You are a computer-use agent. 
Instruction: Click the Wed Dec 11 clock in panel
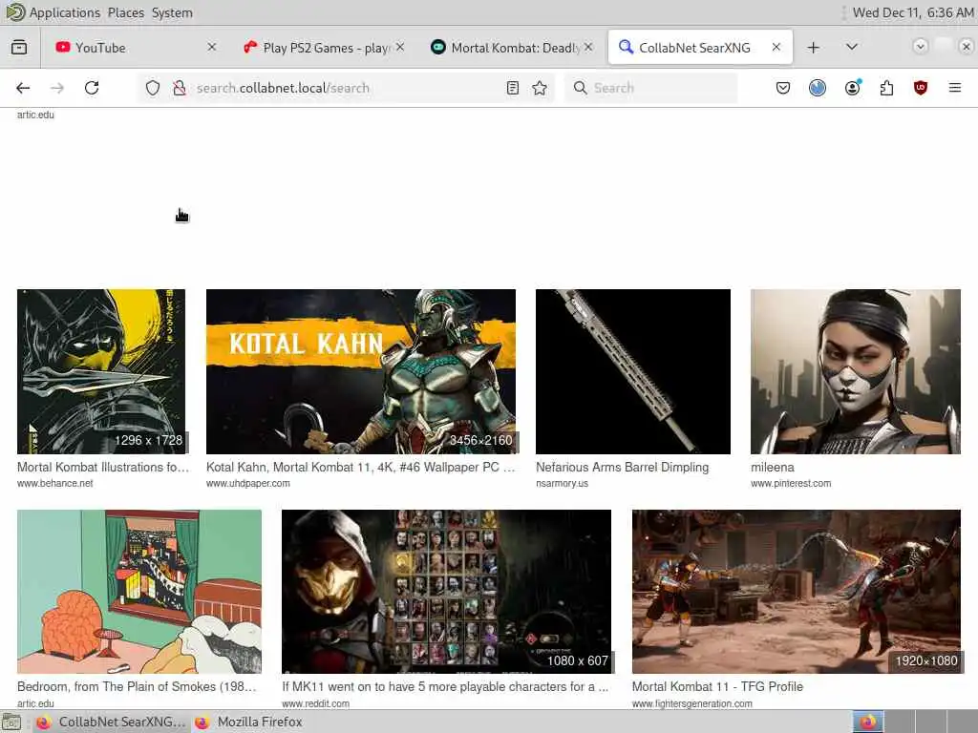pos(912,12)
